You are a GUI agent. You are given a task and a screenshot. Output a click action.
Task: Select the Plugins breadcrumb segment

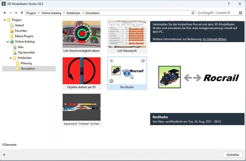(31, 13)
